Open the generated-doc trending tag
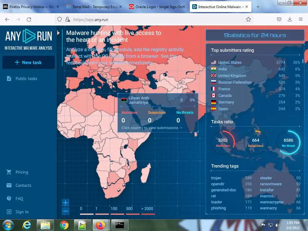This screenshot has width=308, height=231. pyautogui.click(x=223, y=190)
